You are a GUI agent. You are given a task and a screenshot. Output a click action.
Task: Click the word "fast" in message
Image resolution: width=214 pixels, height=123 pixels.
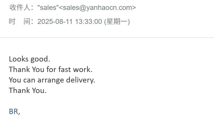[65, 69]
